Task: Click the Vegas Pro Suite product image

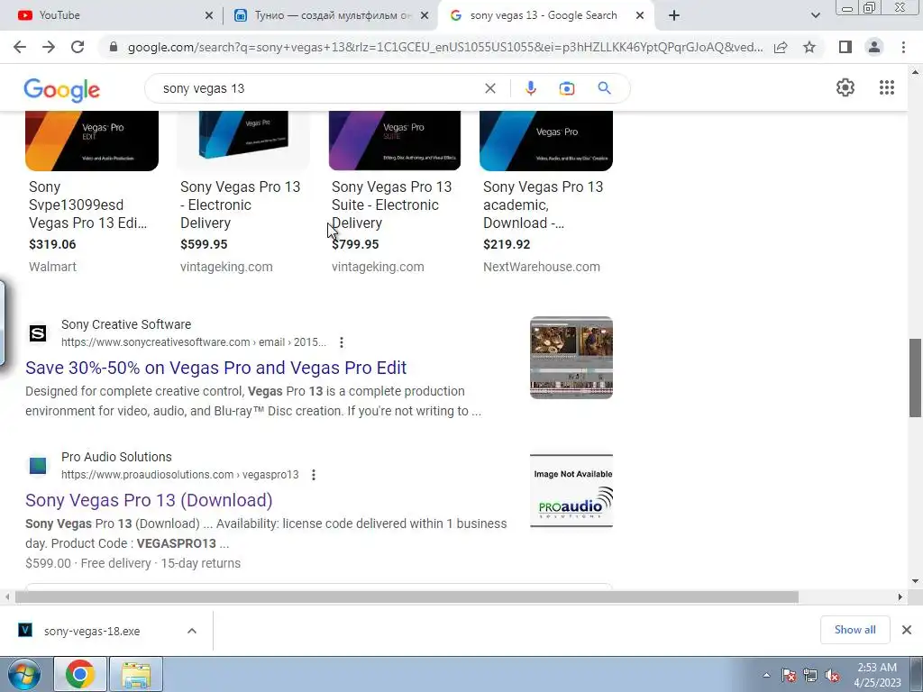Action: tap(395, 141)
